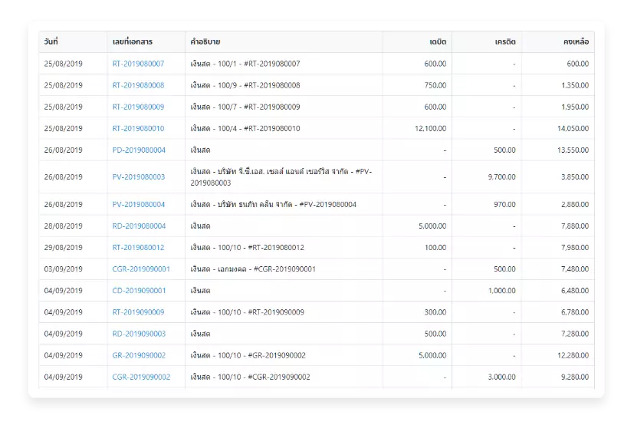634x435 pixels.
Task: Select credit amount 3,000.00
Action: (502, 377)
